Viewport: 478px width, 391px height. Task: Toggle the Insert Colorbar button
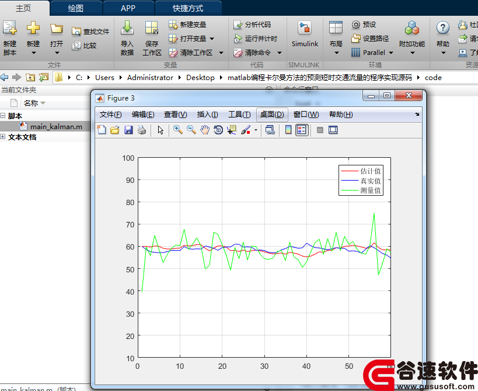[288, 130]
